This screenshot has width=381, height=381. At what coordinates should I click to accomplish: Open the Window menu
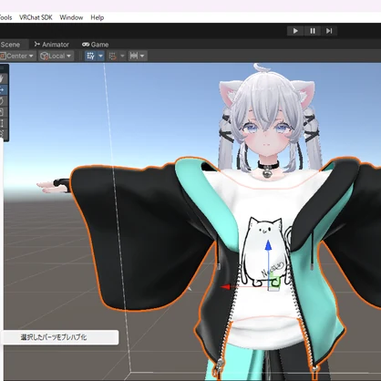[x=71, y=17]
